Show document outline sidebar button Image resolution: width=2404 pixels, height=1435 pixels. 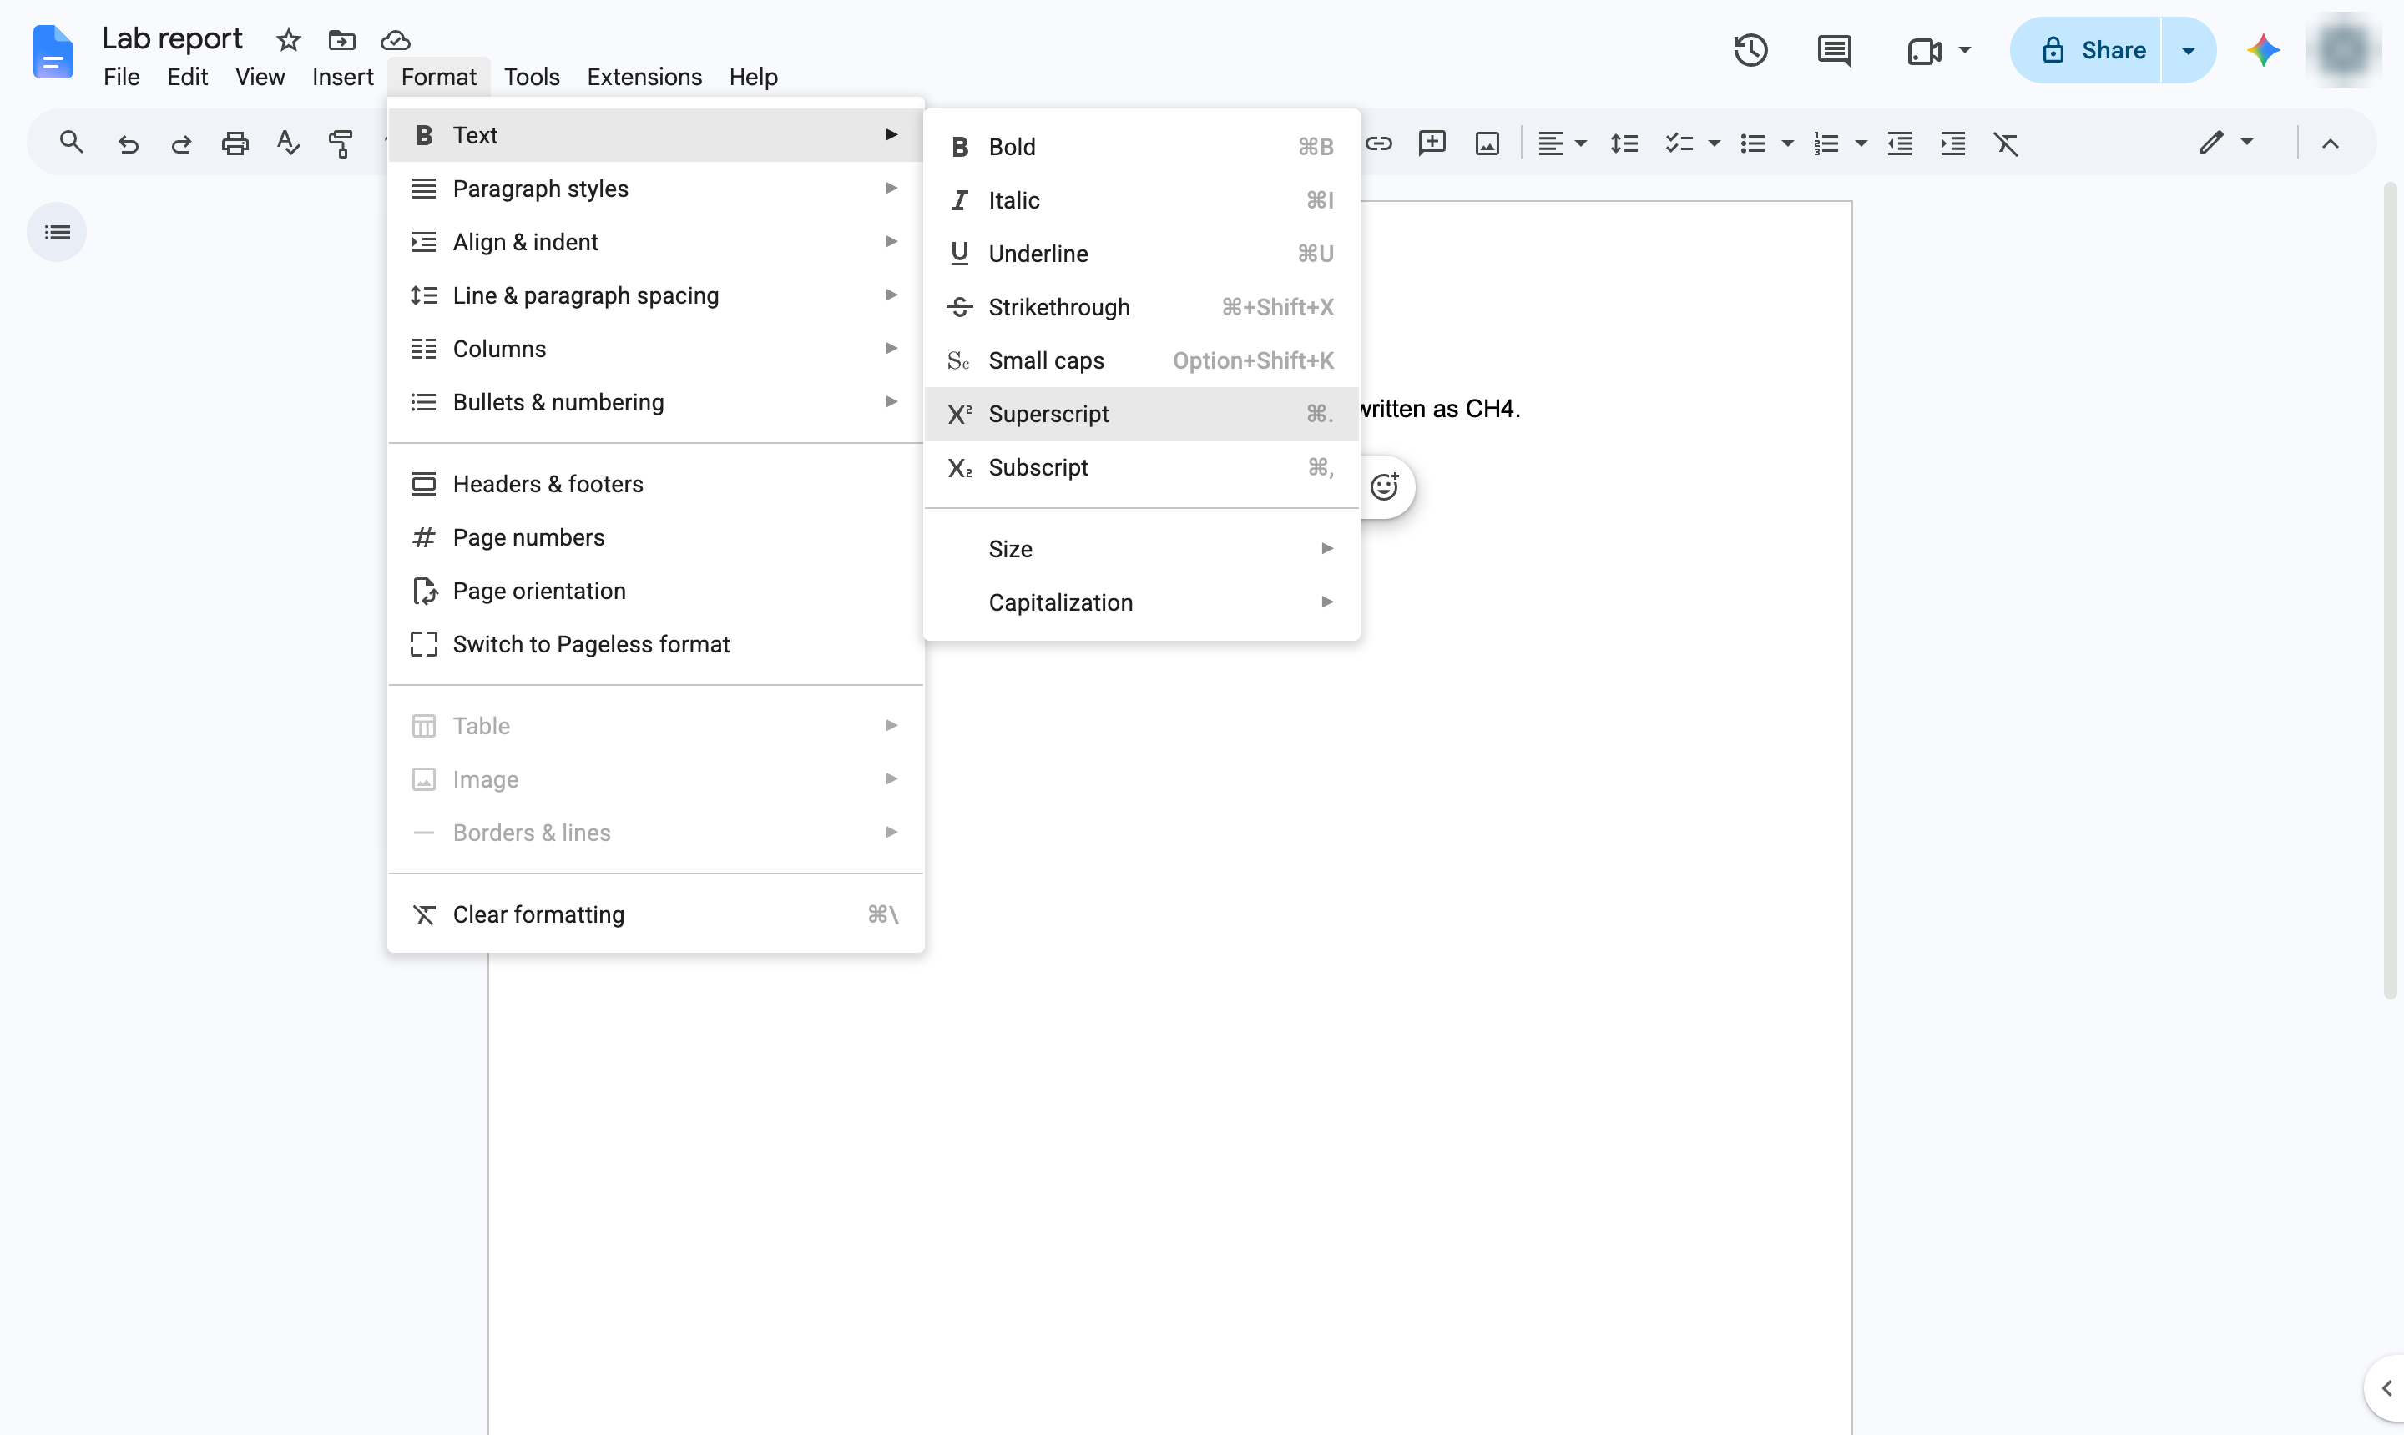click(x=57, y=232)
